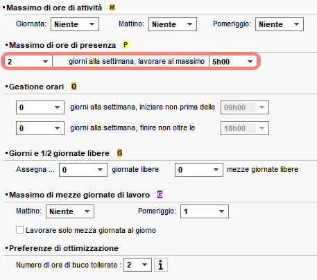Open the Giornata dropdown

pos(75,24)
